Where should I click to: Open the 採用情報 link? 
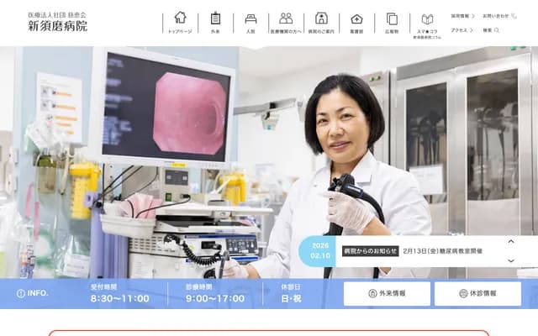(462, 16)
